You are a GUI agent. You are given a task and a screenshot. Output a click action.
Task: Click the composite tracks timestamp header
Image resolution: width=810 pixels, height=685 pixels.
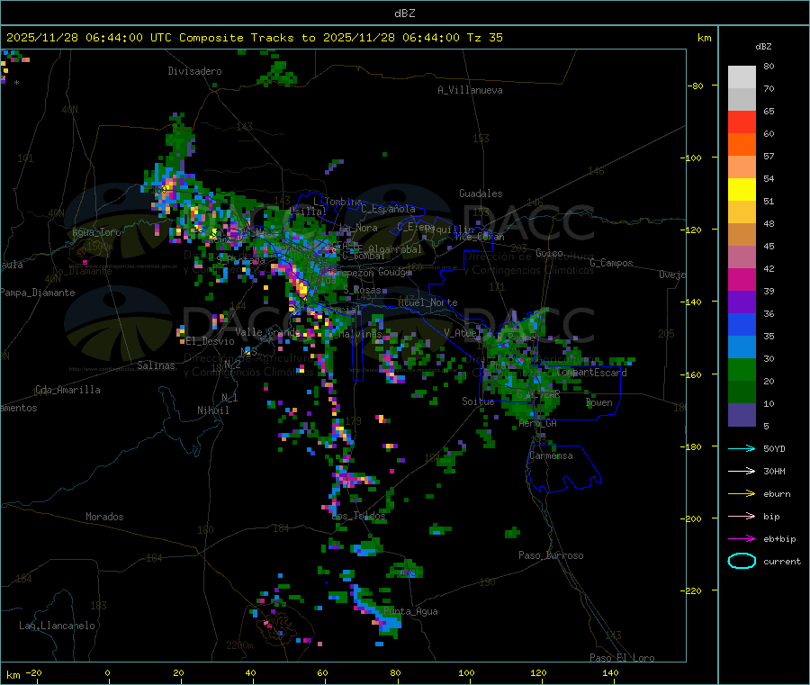click(254, 38)
